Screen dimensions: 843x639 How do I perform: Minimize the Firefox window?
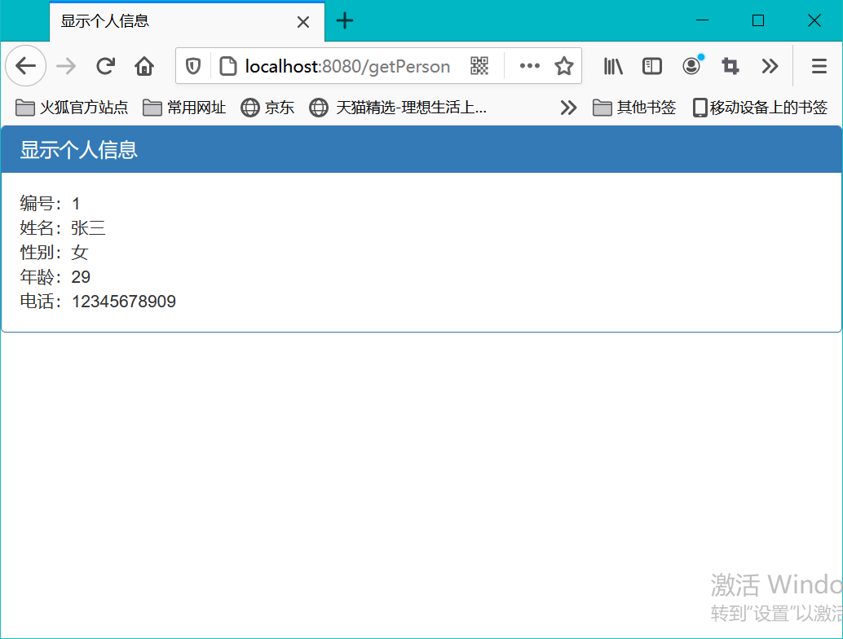[x=702, y=20]
